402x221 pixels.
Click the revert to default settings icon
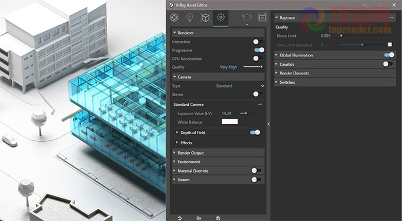point(179,218)
